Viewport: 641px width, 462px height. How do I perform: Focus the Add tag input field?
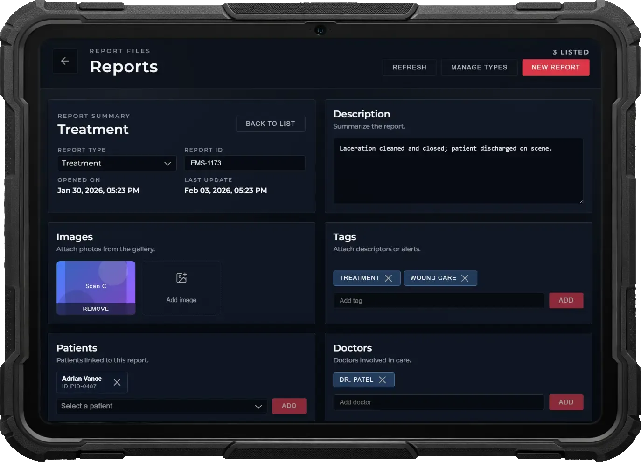439,301
